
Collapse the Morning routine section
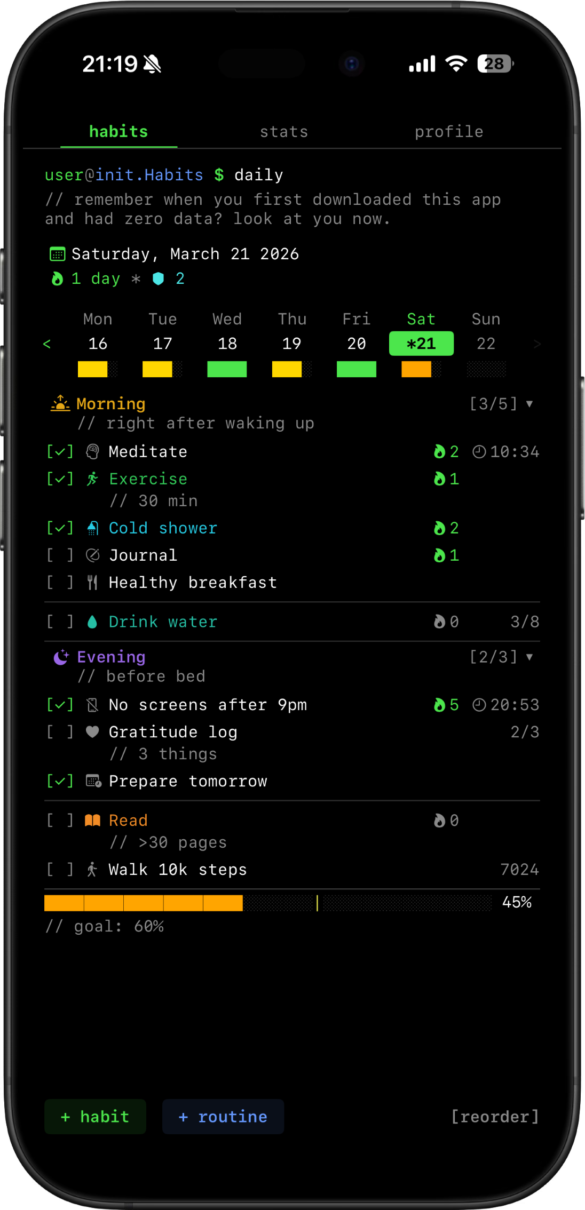529,404
